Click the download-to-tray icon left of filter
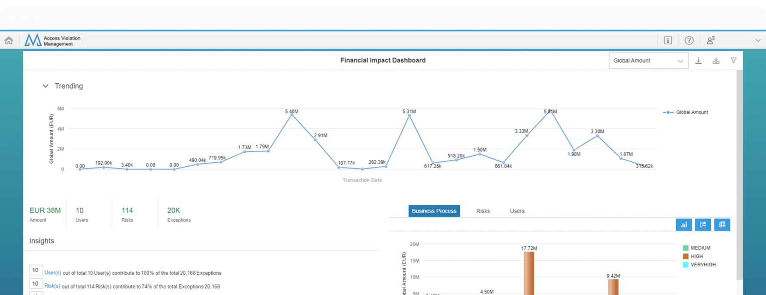Viewport: 766px width, 295px height. 716,61
